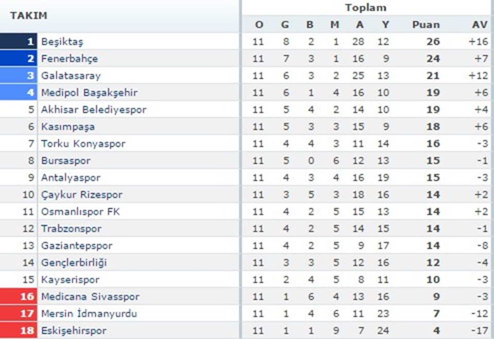Open Kasımpaşa team page

point(68,127)
